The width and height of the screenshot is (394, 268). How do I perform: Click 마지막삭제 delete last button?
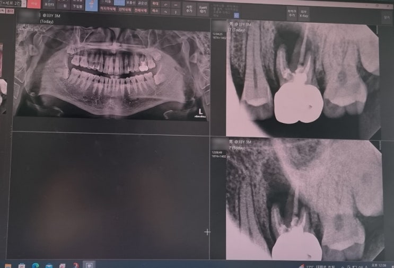point(108,9)
